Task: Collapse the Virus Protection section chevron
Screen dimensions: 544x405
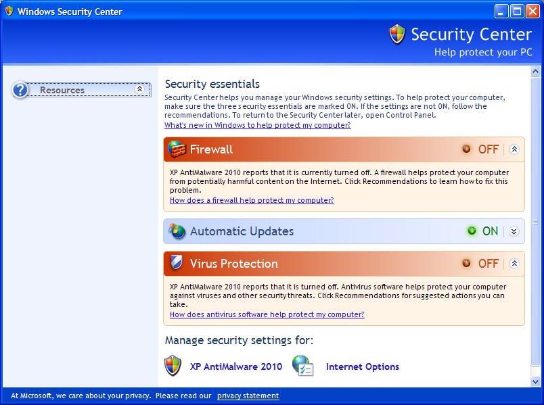Action: pyautogui.click(x=514, y=264)
